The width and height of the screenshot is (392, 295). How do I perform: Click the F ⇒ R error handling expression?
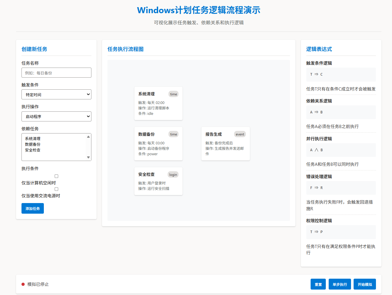click(x=341, y=188)
